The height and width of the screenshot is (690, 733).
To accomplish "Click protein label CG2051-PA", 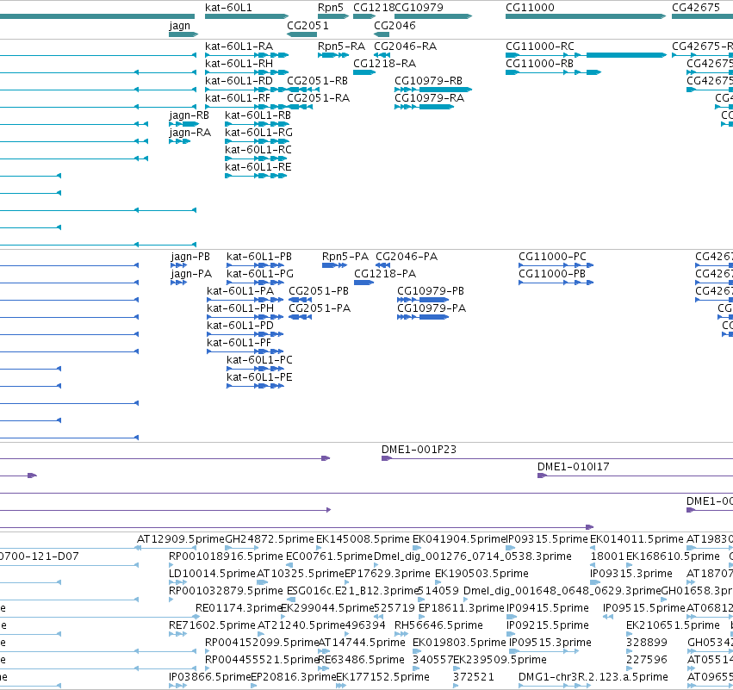I will [320, 308].
